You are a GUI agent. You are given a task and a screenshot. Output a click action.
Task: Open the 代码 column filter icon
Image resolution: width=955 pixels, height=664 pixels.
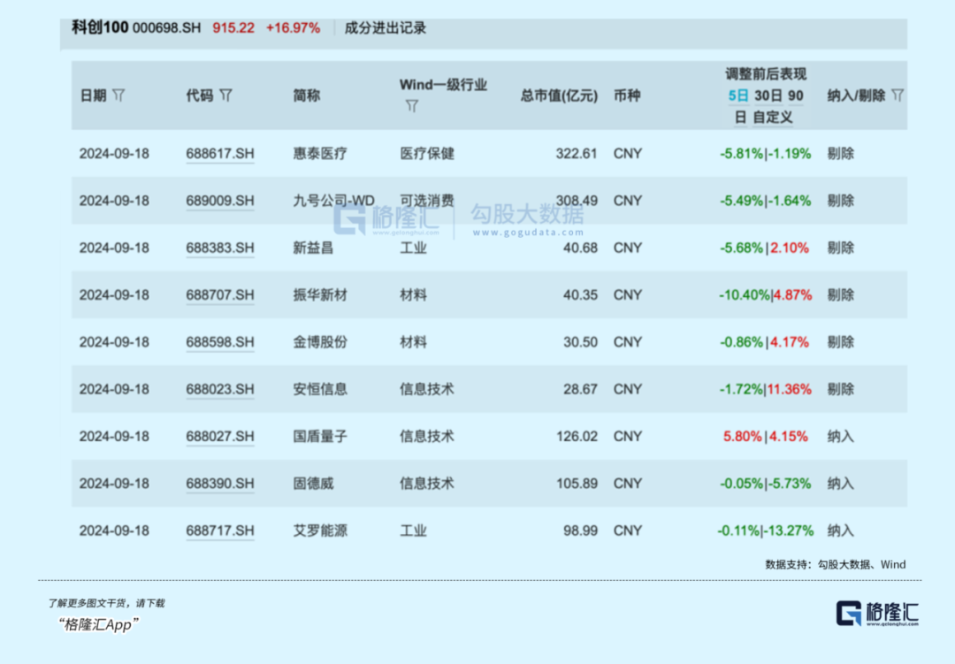[225, 95]
